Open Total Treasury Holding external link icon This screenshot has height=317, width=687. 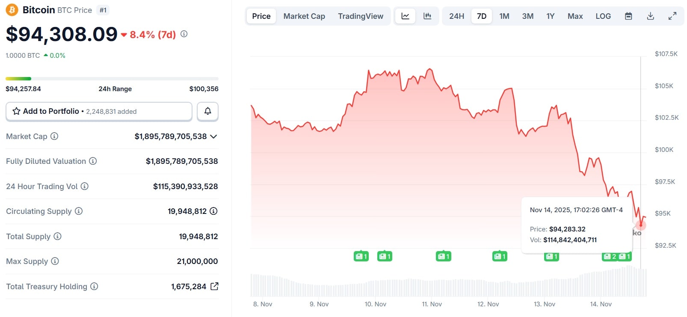click(214, 286)
